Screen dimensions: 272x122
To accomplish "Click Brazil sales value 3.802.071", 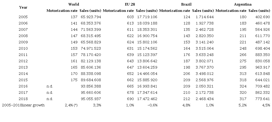I will (x=203, y=61).
